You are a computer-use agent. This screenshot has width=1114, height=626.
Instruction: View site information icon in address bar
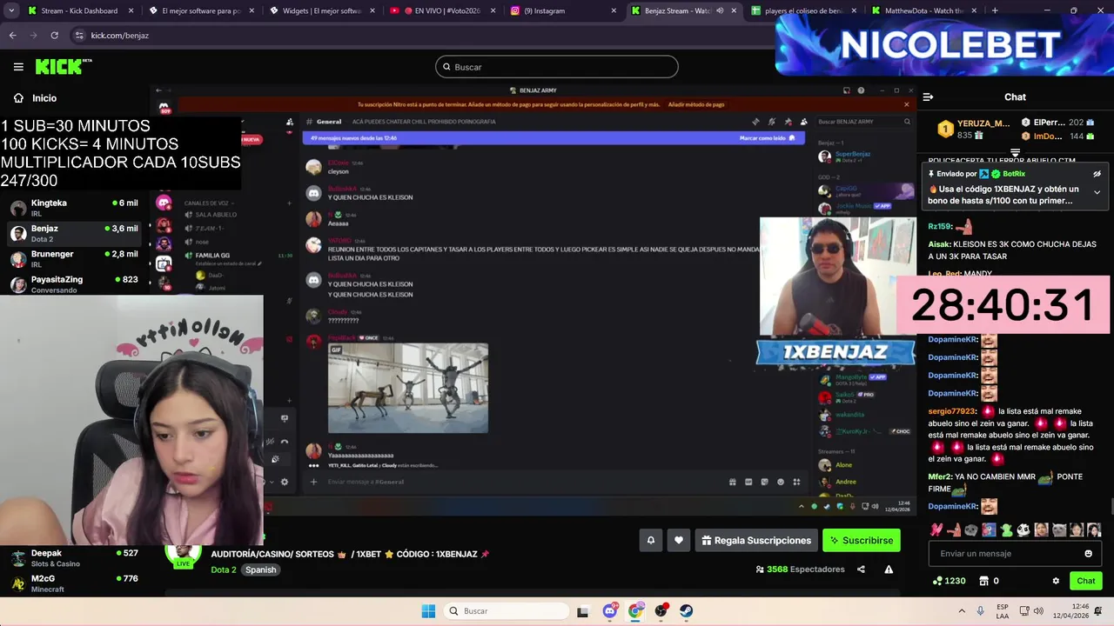(79, 36)
